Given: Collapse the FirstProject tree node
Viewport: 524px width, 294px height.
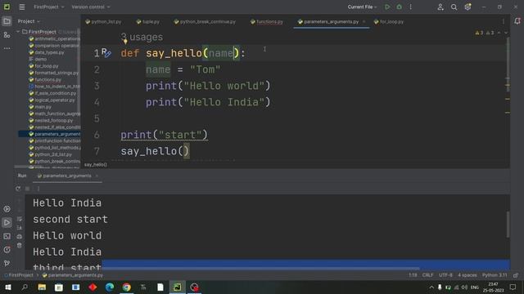Looking at the screenshot, I should tap(18, 32).
